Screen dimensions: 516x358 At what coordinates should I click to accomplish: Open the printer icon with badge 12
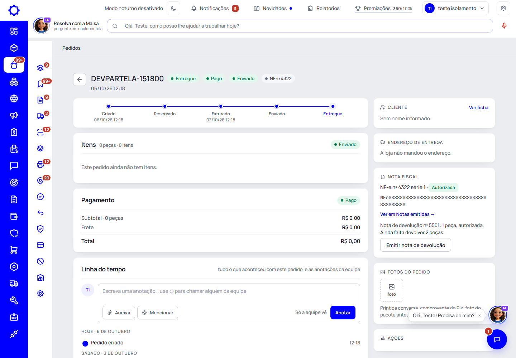click(x=40, y=164)
